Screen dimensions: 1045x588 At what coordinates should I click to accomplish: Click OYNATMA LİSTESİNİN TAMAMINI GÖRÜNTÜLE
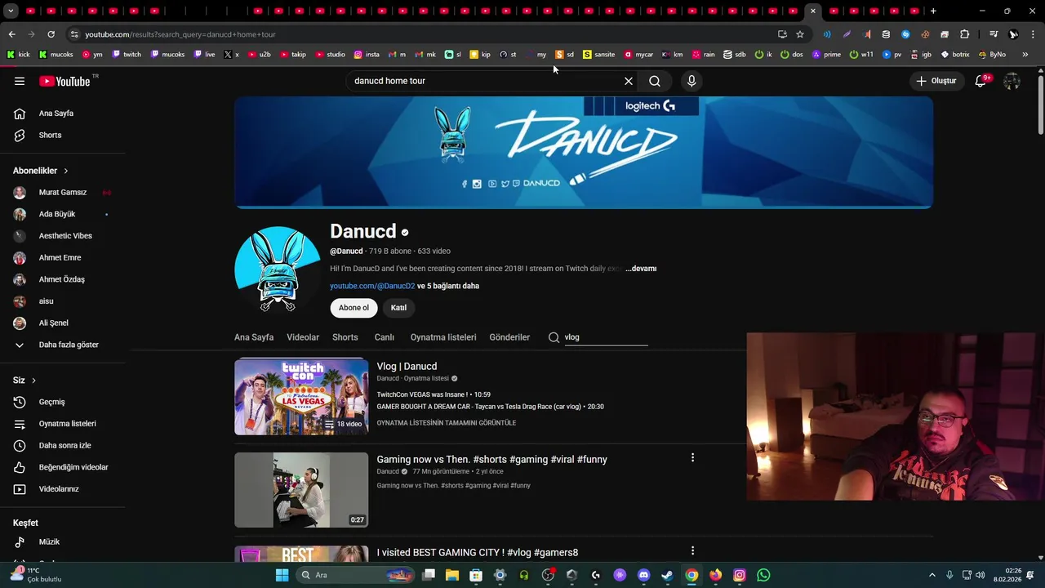tap(447, 423)
